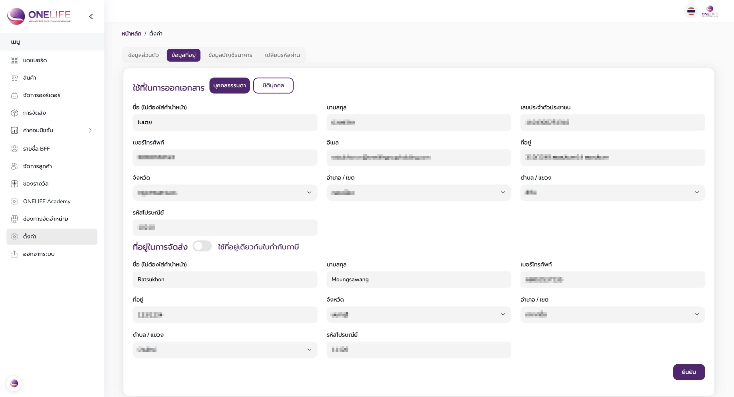Click the shipping box icon
Viewport: 734px width, 397px height.
point(14,113)
